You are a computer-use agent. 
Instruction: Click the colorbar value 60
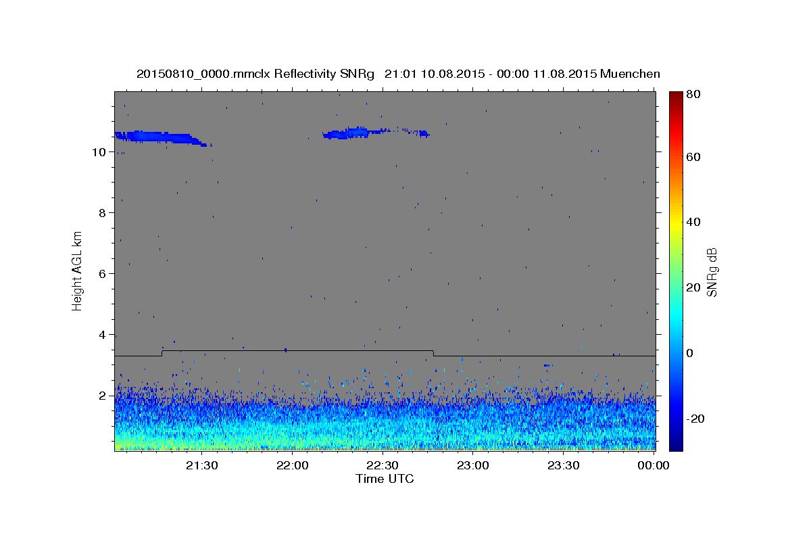pyautogui.click(x=693, y=157)
